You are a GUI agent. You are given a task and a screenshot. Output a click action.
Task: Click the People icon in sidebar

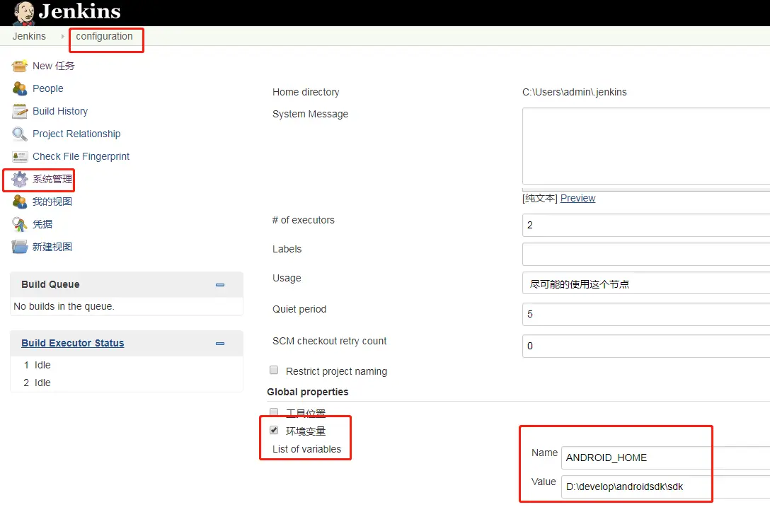[20, 88]
